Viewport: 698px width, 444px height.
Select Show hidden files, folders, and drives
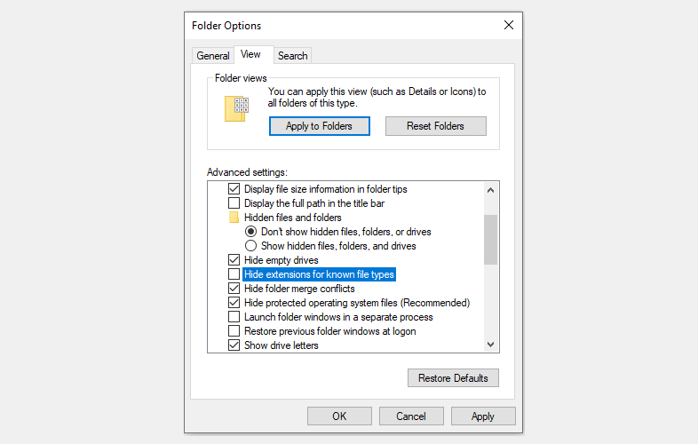tap(250, 246)
